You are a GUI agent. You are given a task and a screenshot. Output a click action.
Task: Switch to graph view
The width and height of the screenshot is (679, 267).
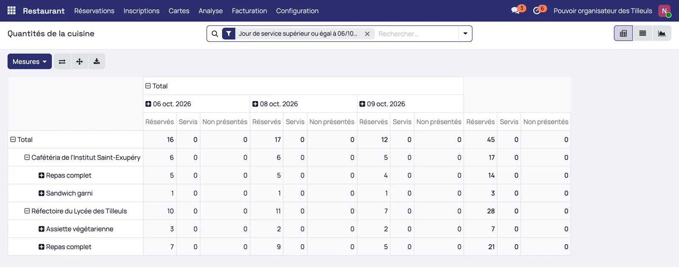(662, 33)
